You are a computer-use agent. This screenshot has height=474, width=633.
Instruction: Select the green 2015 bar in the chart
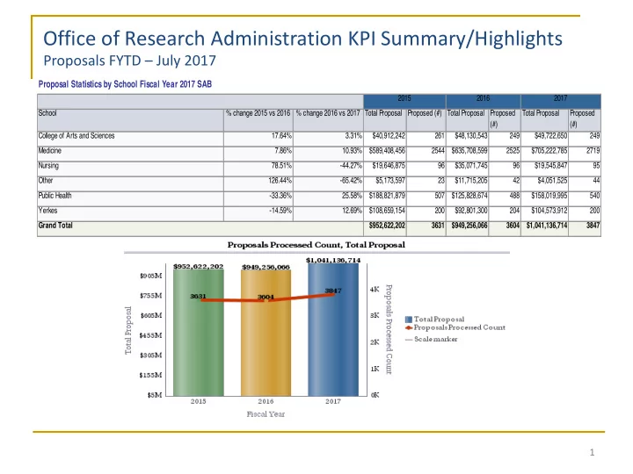tap(198, 333)
